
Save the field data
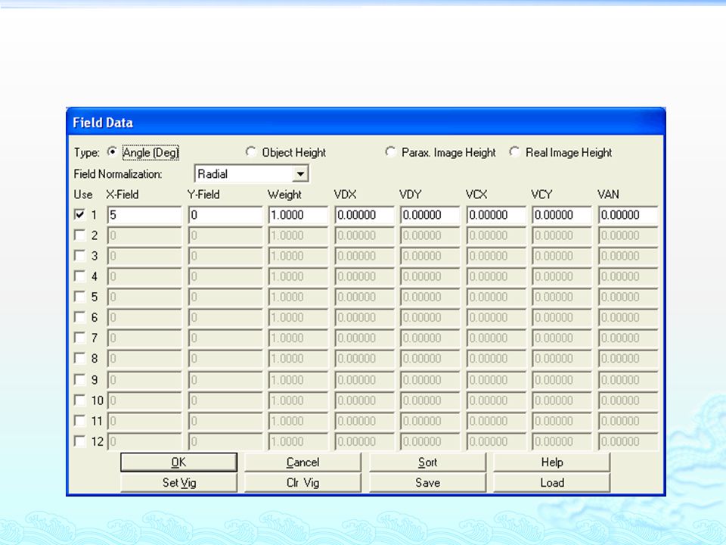[427, 482]
